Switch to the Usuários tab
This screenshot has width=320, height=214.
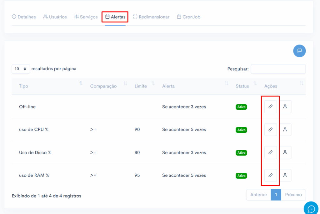55,17
